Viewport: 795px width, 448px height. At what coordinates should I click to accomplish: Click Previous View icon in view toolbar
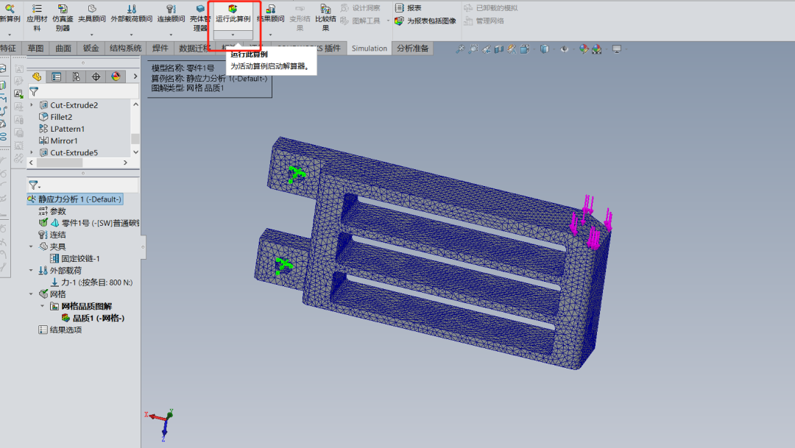coord(487,49)
